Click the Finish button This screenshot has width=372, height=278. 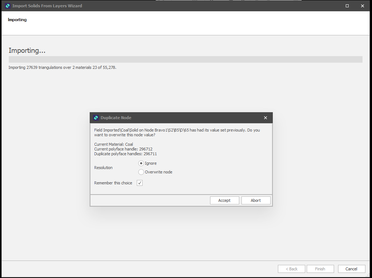320,269
